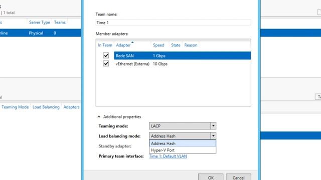Sort member adapters by State column

[x=176, y=45]
